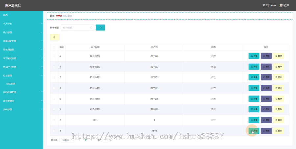
Task: Click the 1111 post title cell
Action: [x=95, y=120]
